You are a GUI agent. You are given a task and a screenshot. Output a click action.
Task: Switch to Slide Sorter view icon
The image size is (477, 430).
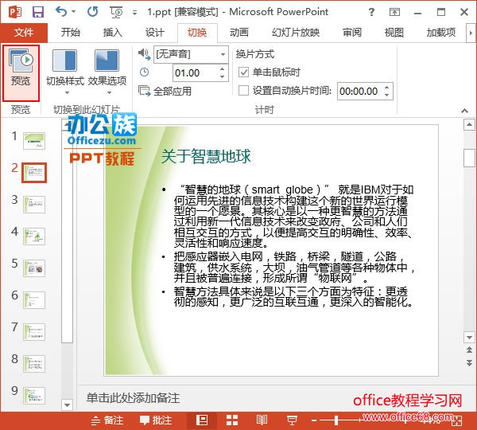[232, 420]
